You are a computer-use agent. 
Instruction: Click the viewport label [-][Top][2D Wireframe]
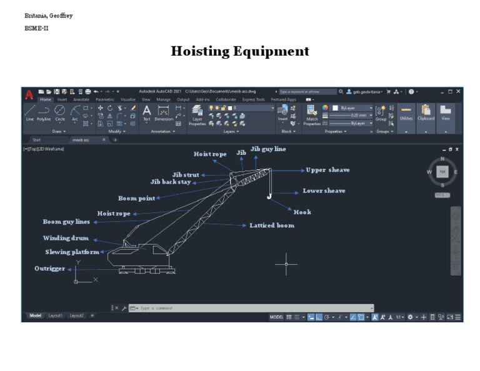44,149
